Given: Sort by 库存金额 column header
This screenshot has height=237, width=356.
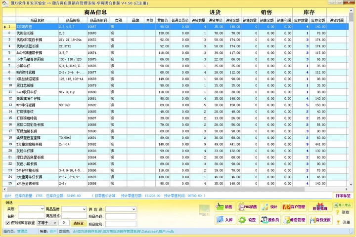Looking at the screenshot, I should click(318, 20).
